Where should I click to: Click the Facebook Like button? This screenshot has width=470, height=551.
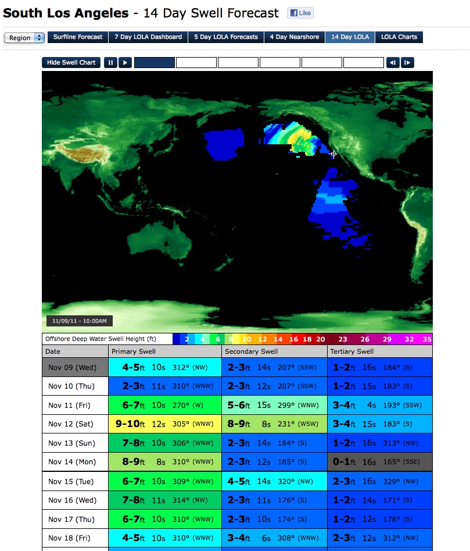pos(300,13)
